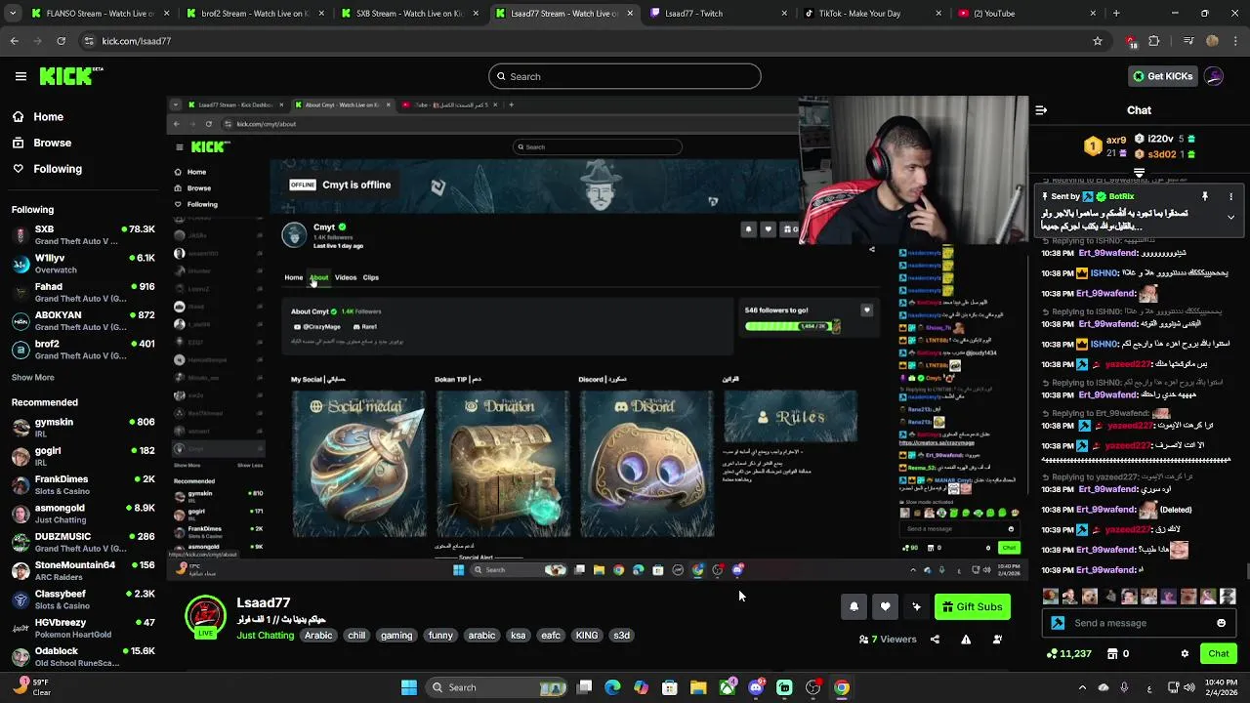The width and height of the screenshot is (1250, 703).
Task: Open the Odablock recommended channel
Action: coord(82,657)
